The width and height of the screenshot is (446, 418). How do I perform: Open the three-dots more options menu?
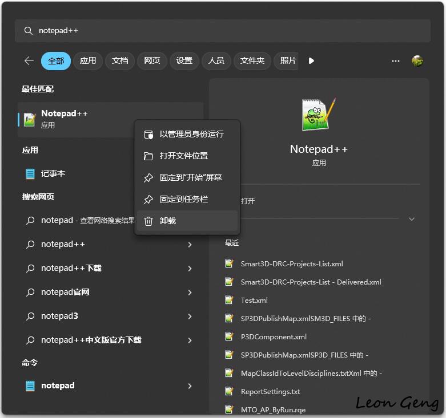[x=395, y=61]
